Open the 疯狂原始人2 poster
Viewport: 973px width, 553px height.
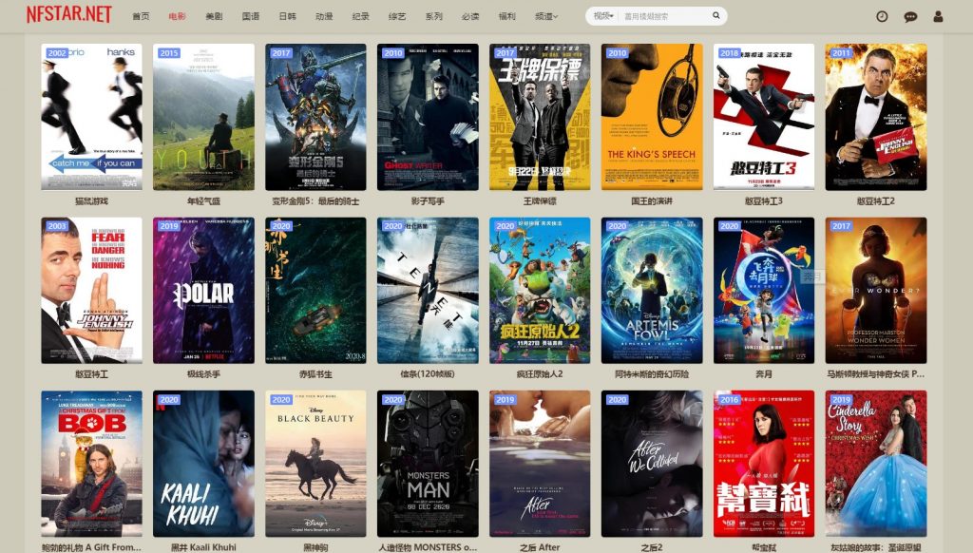click(x=540, y=290)
